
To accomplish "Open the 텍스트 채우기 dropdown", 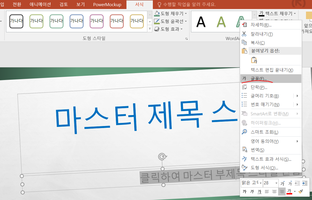I will tap(295, 13).
